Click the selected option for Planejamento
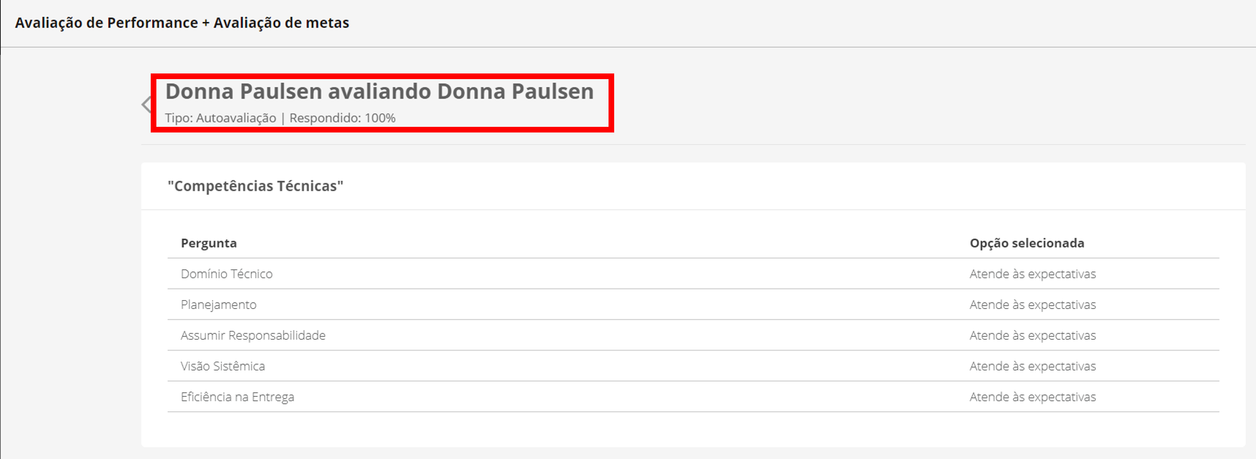This screenshot has height=459, width=1256. click(1032, 305)
